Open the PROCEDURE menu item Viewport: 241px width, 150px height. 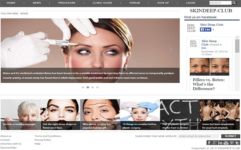[67, 3]
